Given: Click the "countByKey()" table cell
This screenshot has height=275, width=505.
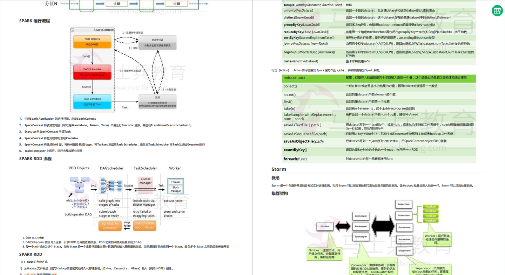Looking at the screenshot, I should click(x=313, y=150).
